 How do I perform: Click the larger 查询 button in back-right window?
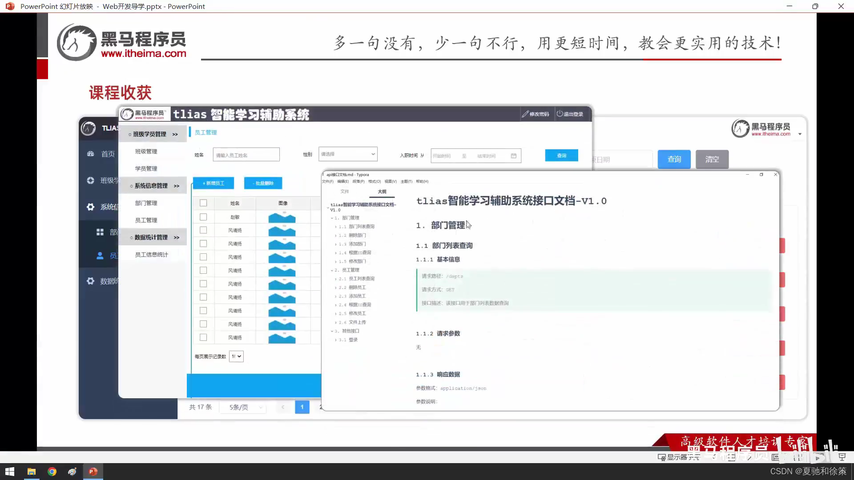click(x=674, y=159)
